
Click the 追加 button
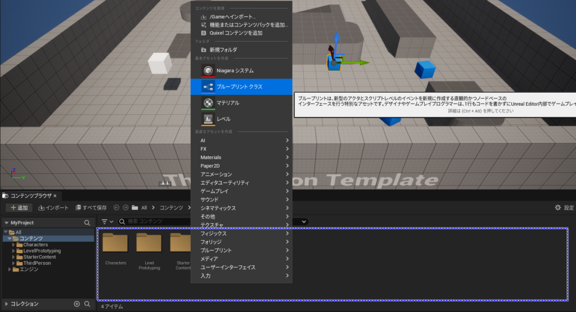pyautogui.click(x=19, y=208)
